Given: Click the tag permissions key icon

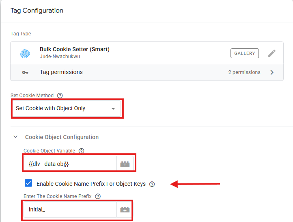Looking at the screenshot, I should [x=25, y=72].
